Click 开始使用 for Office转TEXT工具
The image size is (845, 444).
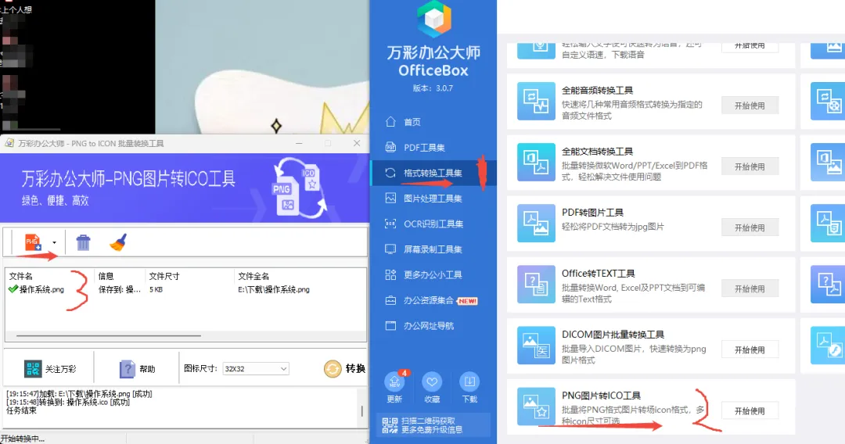click(750, 289)
